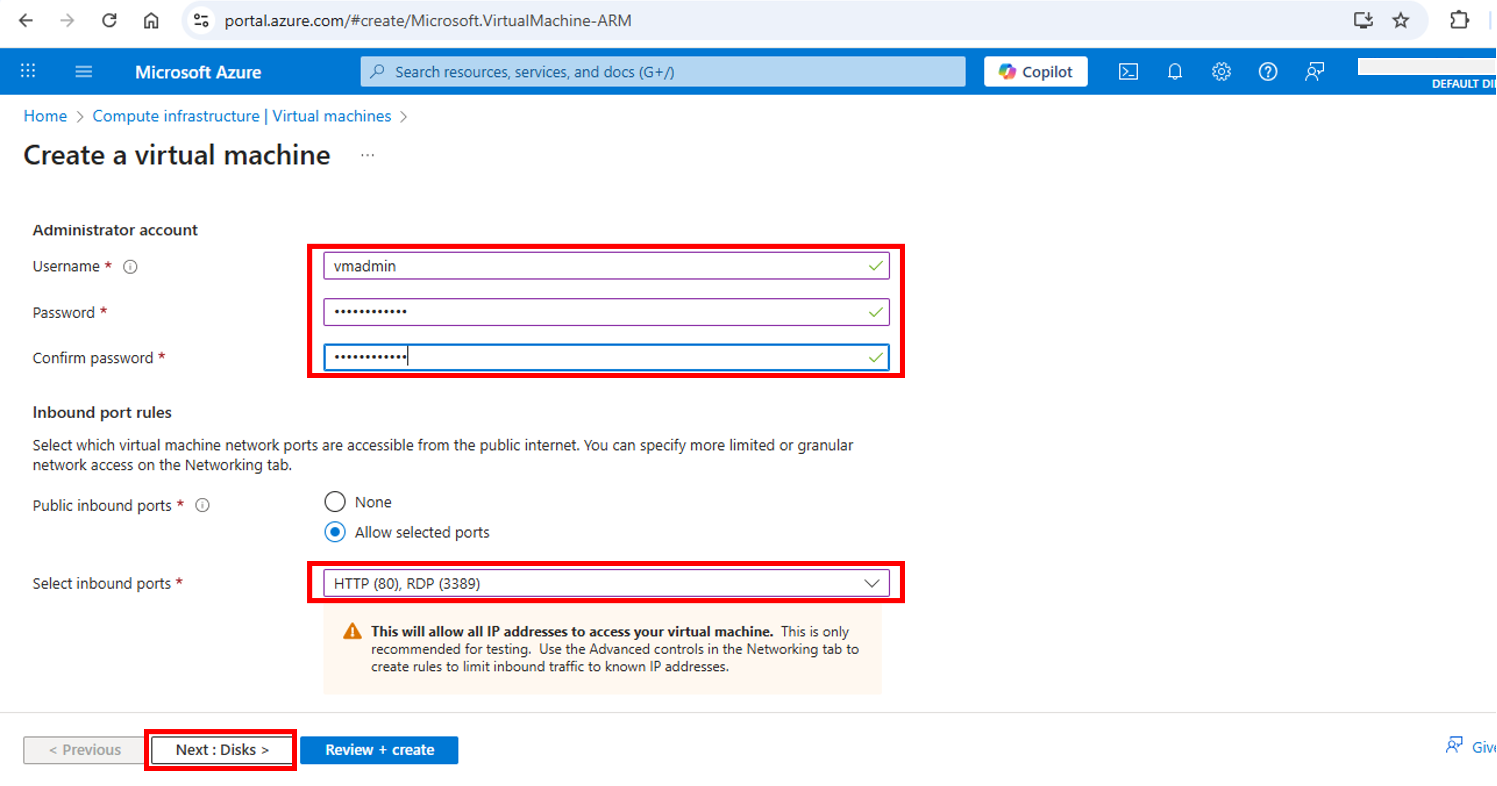Click the Username info tooltip icon
The width and height of the screenshot is (1497, 786).
(x=131, y=266)
